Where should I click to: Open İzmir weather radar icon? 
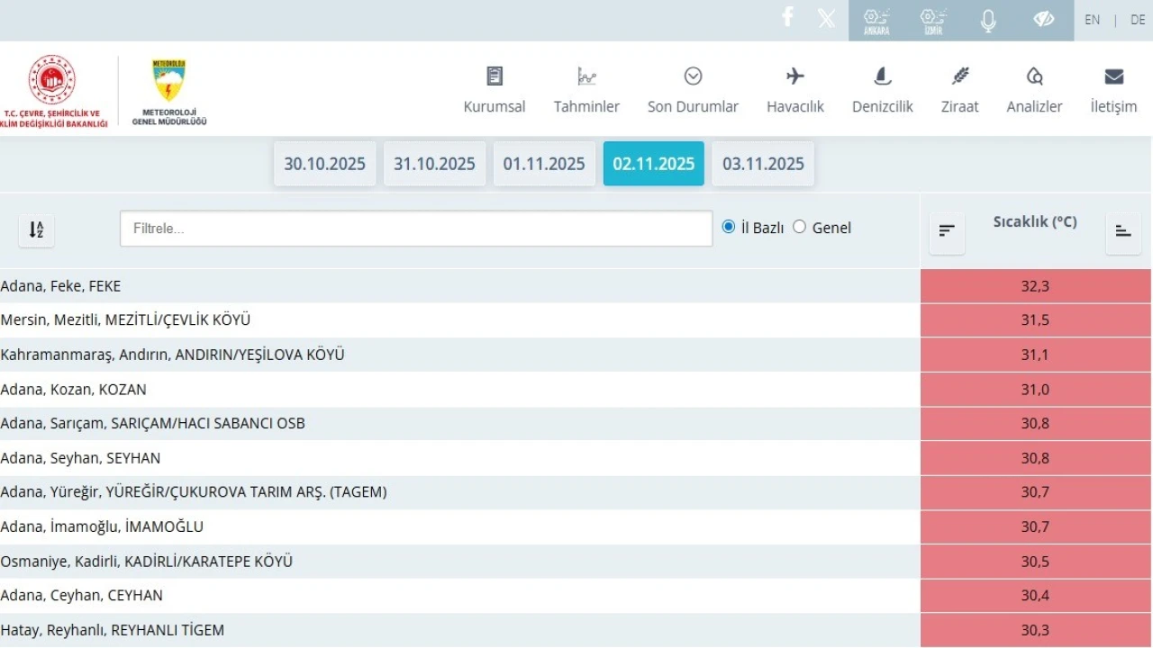point(933,21)
